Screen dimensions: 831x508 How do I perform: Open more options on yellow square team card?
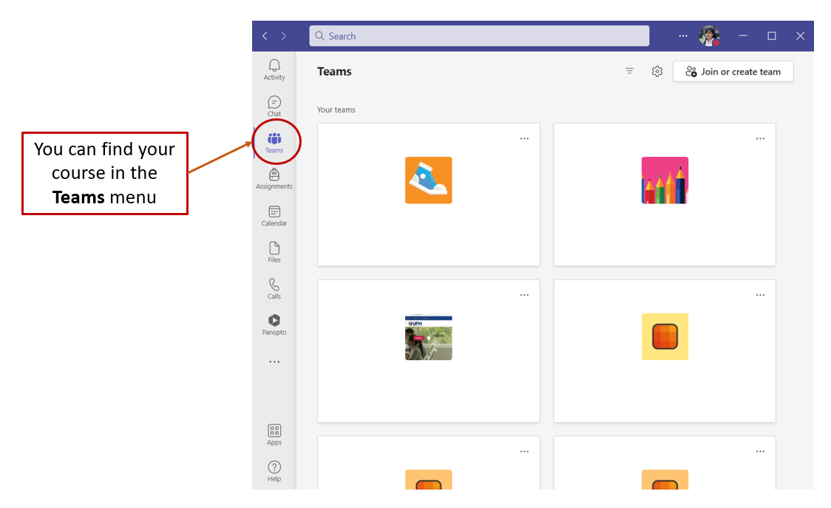761,295
